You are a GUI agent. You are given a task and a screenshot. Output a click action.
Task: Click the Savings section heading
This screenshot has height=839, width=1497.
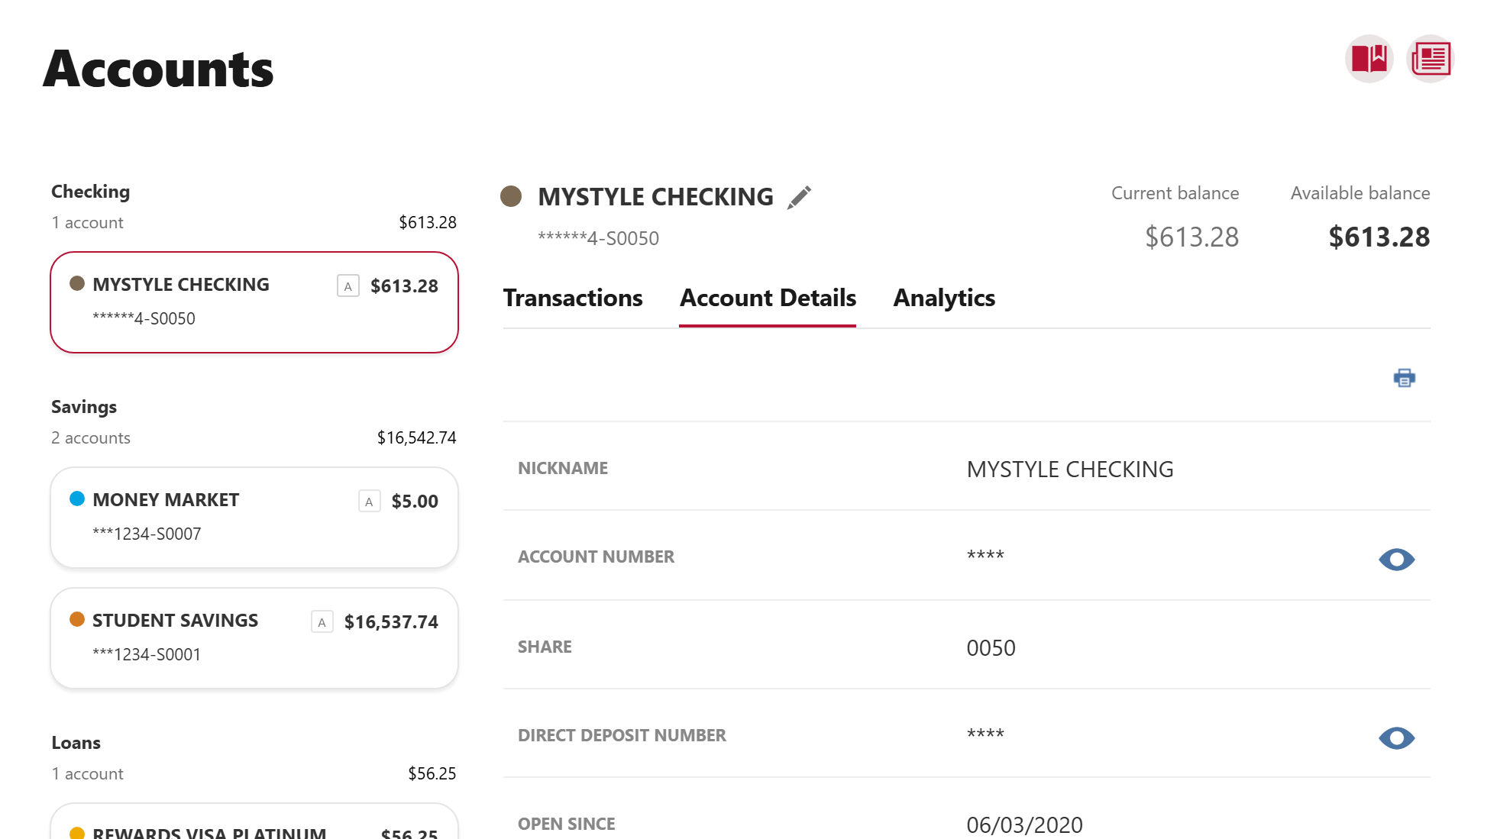point(84,407)
